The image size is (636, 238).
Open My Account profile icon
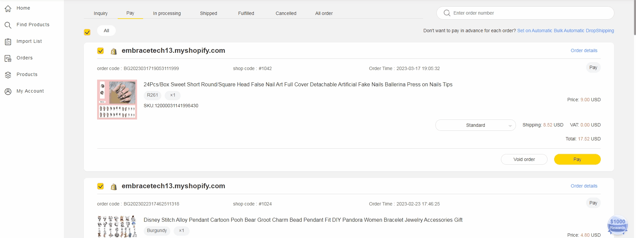pos(8,92)
